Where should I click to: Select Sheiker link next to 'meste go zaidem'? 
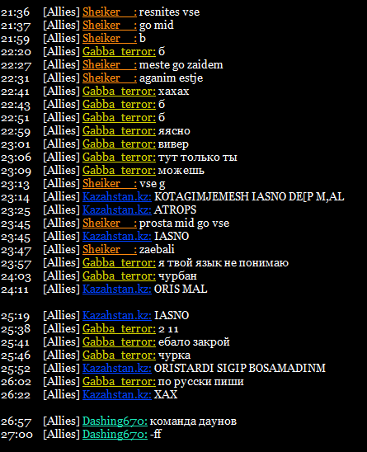110,65
